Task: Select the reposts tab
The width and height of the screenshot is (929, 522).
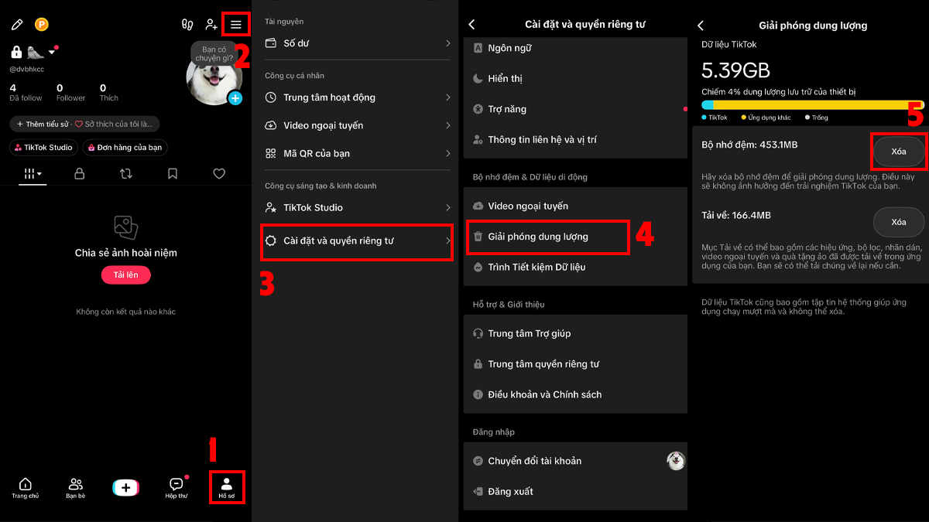Action: coord(126,174)
